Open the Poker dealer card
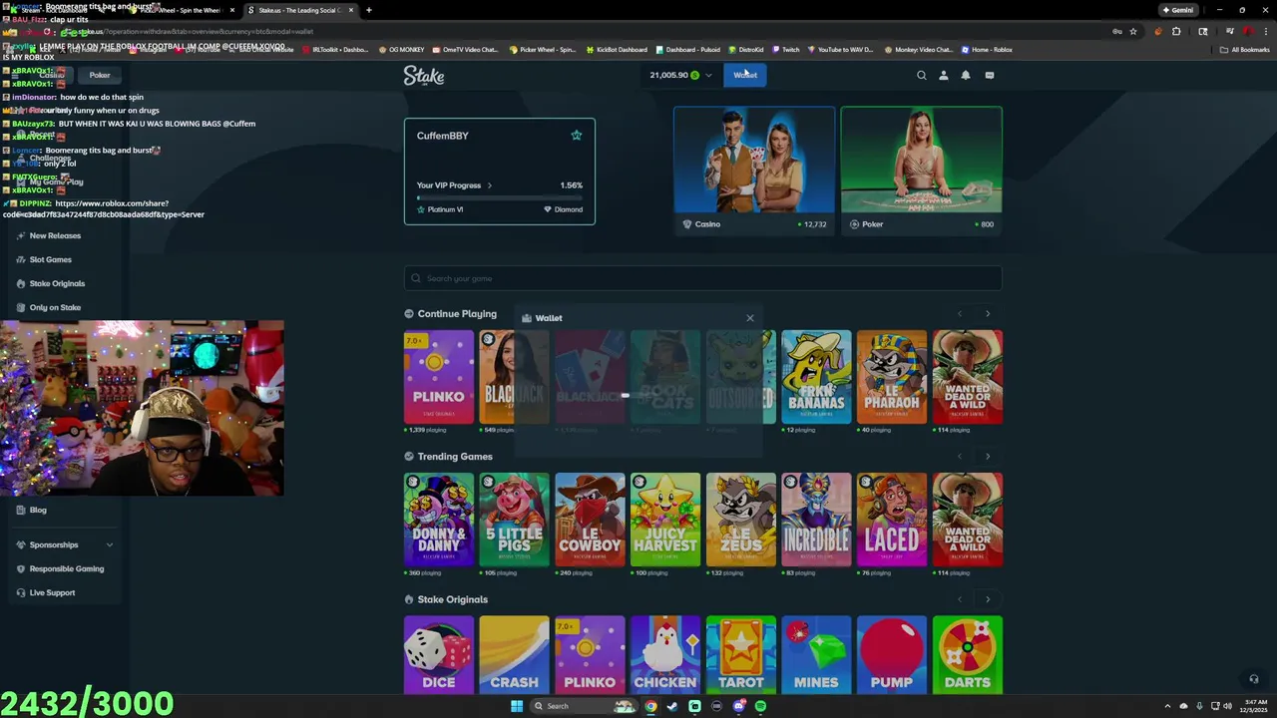 922,171
